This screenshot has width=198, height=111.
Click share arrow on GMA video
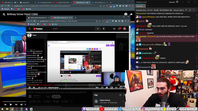click(x=131, y=14)
